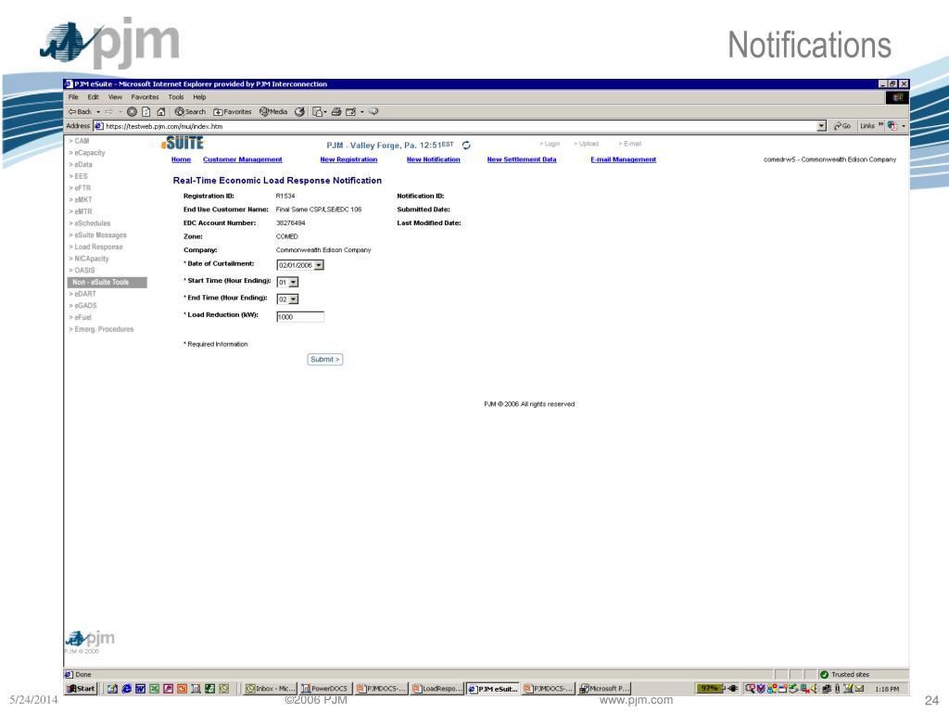Image resolution: width=949 pixels, height=712 pixels.
Task: Open the Edit menu
Action: click(94, 96)
